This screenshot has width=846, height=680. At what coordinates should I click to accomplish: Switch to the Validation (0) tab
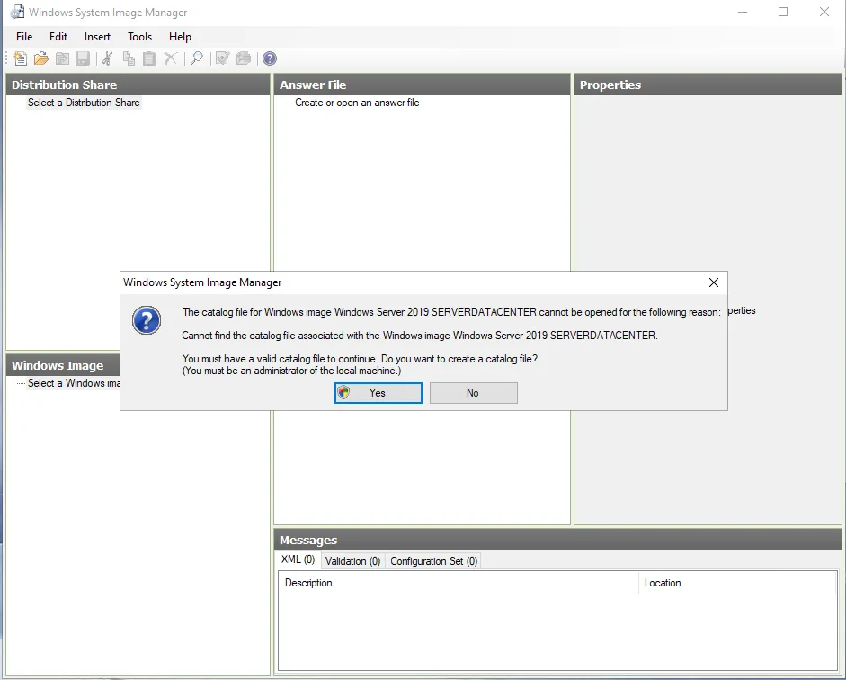[x=352, y=561]
